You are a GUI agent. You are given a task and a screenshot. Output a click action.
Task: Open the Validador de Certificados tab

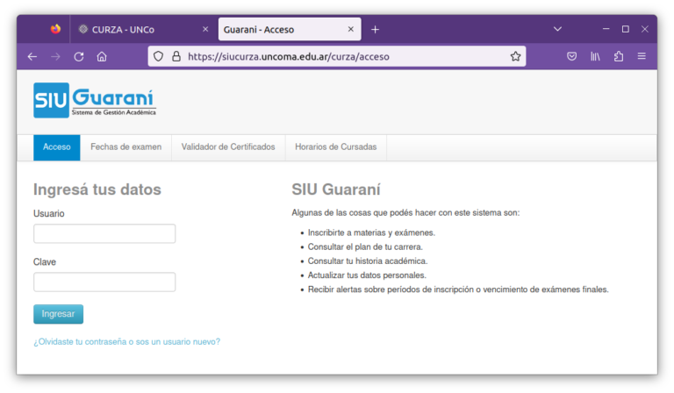[x=228, y=147]
